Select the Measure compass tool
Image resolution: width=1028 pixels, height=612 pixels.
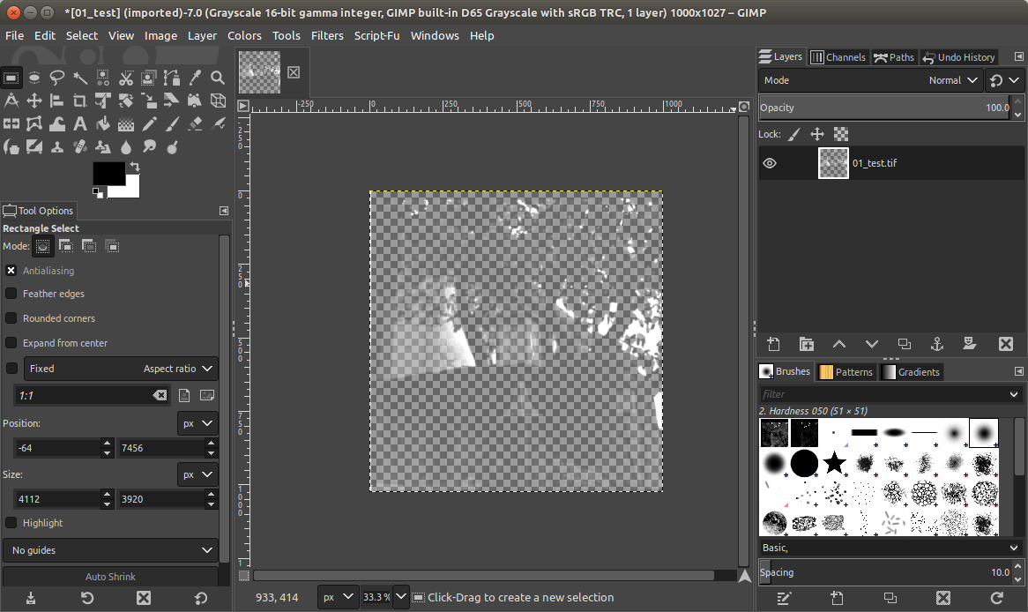[11, 101]
